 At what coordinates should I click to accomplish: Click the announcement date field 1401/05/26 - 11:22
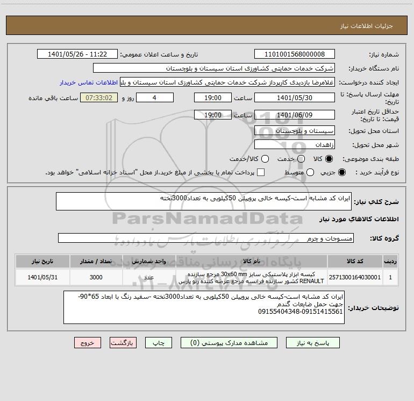coord(77,54)
